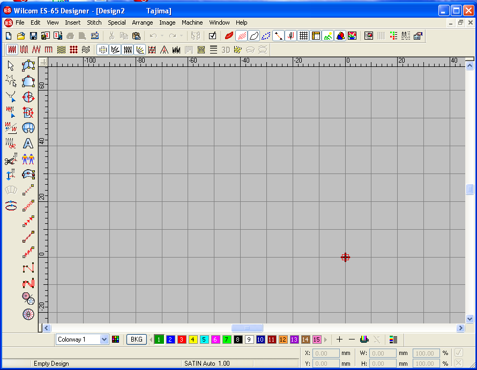This screenshot has width=477, height=370.
Task: Open the Colorway 1 dropdown
Action: pyautogui.click(x=104, y=339)
